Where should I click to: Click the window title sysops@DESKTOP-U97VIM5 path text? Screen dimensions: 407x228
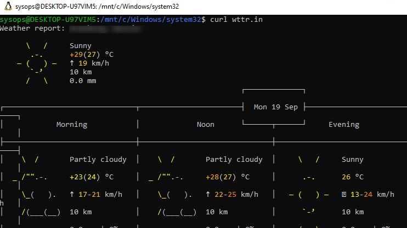[97, 7]
